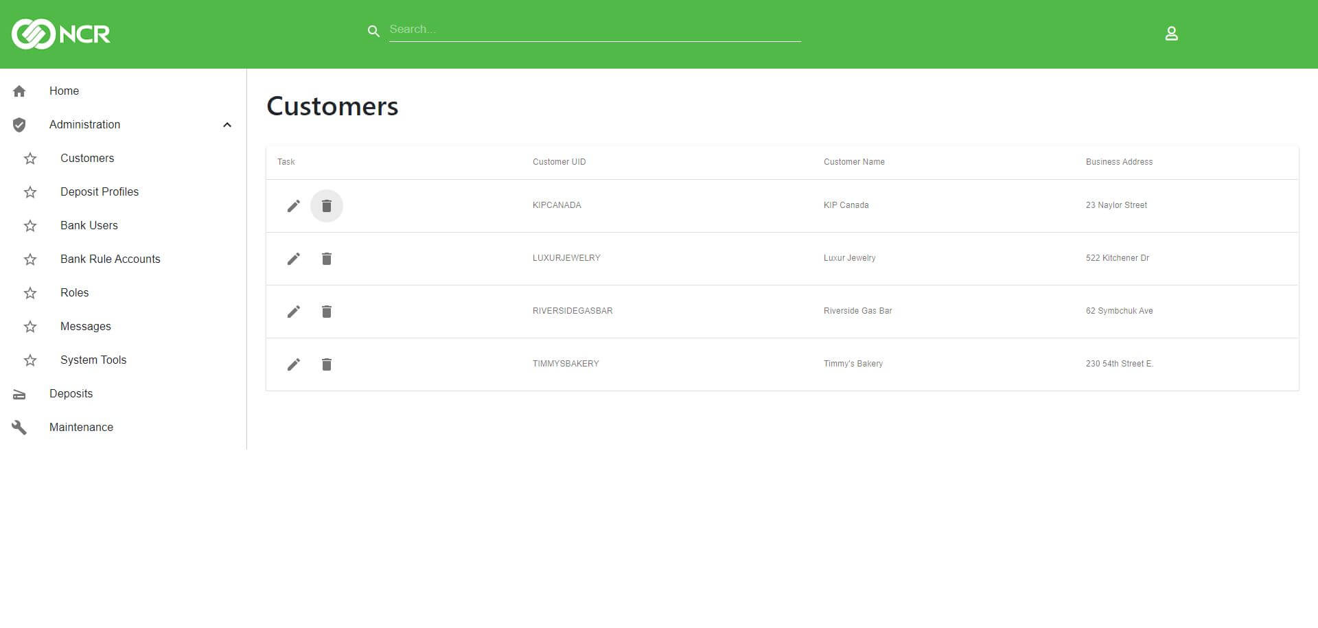Select the TIMMYSBAKERY UID cell
Image resolution: width=1318 pixels, height=628 pixels.
(566, 364)
